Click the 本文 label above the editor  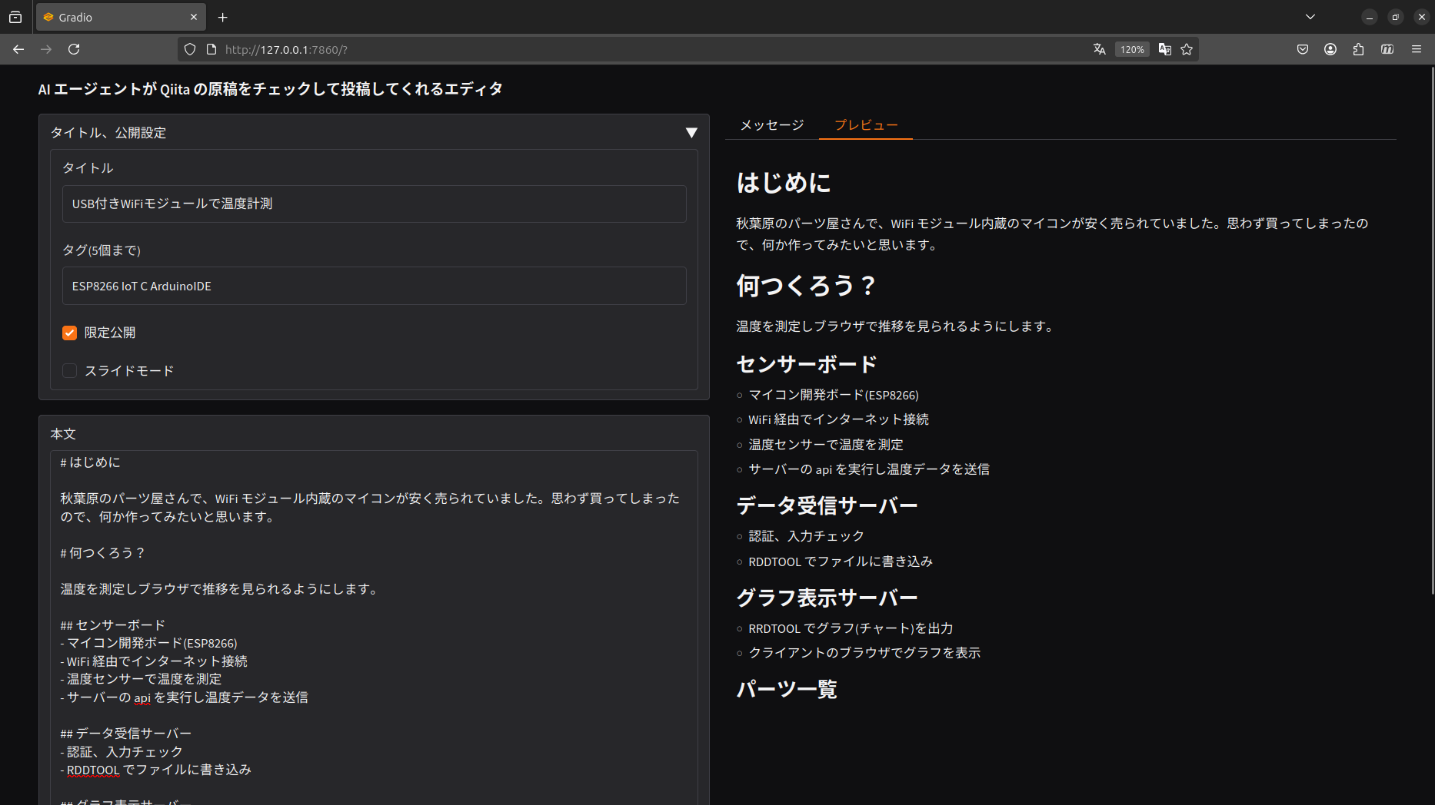pos(63,434)
